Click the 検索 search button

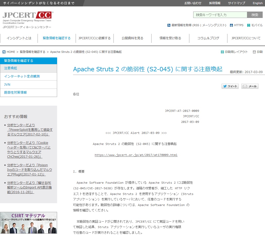[x=254, y=15]
